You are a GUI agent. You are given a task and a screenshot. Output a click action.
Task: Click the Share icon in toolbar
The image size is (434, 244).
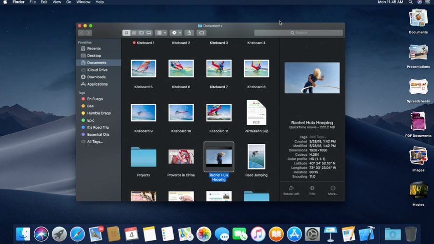[190, 33]
